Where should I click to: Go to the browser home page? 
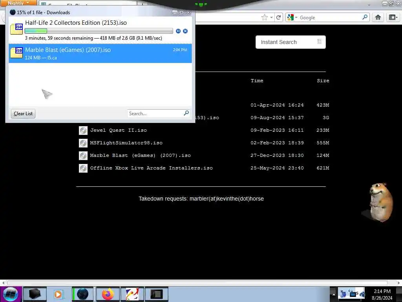(x=378, y=17)
